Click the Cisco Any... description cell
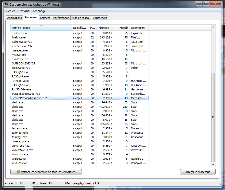 coord(138,146)
